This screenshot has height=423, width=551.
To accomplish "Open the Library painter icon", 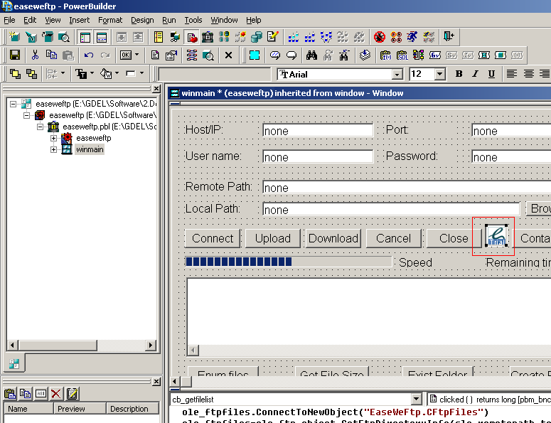I will click(x=208, y=37).
